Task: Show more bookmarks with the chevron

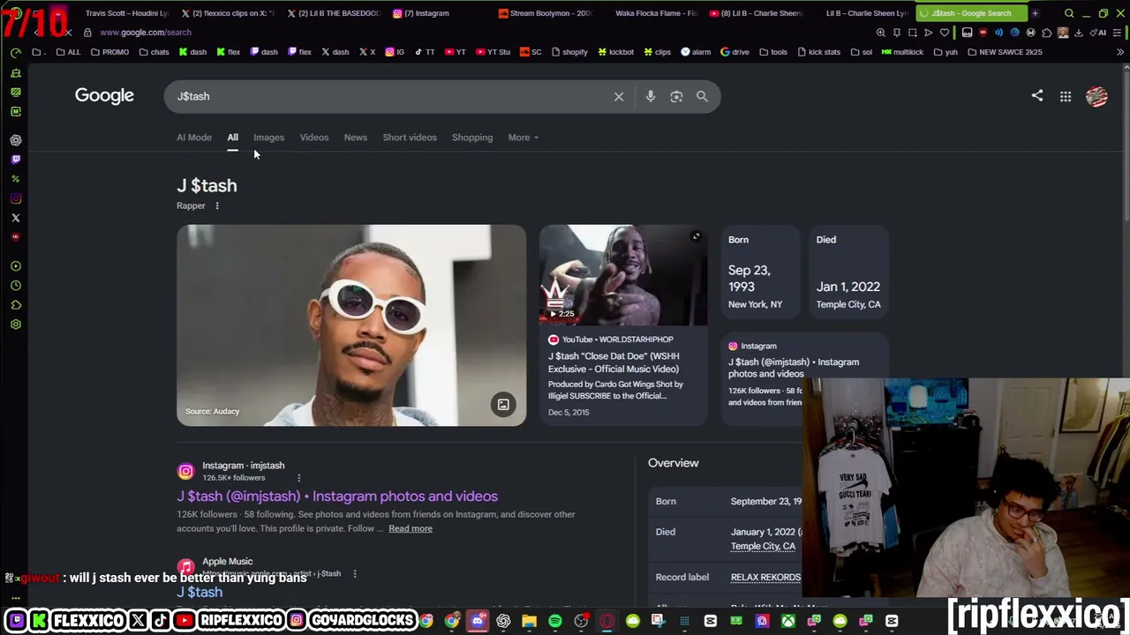Action: pyautogui.click(x=1120, y=52)
